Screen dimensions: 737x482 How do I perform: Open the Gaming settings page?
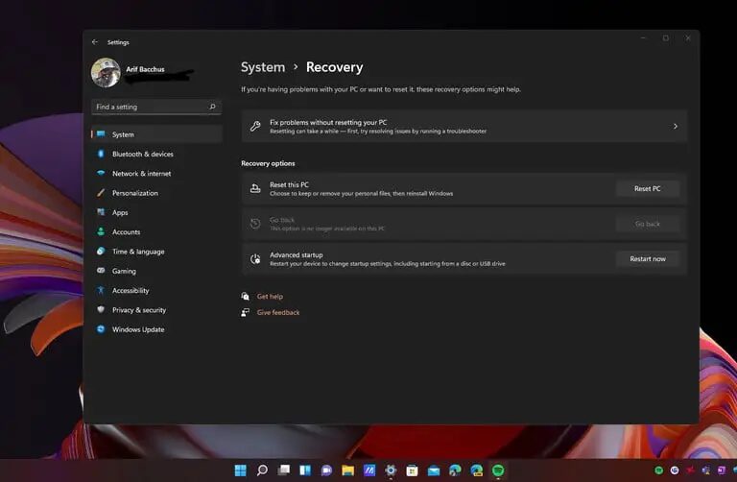(x=124, y=271)
